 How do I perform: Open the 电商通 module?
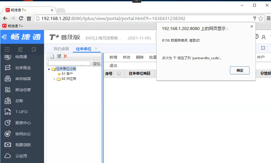[21, 57]
